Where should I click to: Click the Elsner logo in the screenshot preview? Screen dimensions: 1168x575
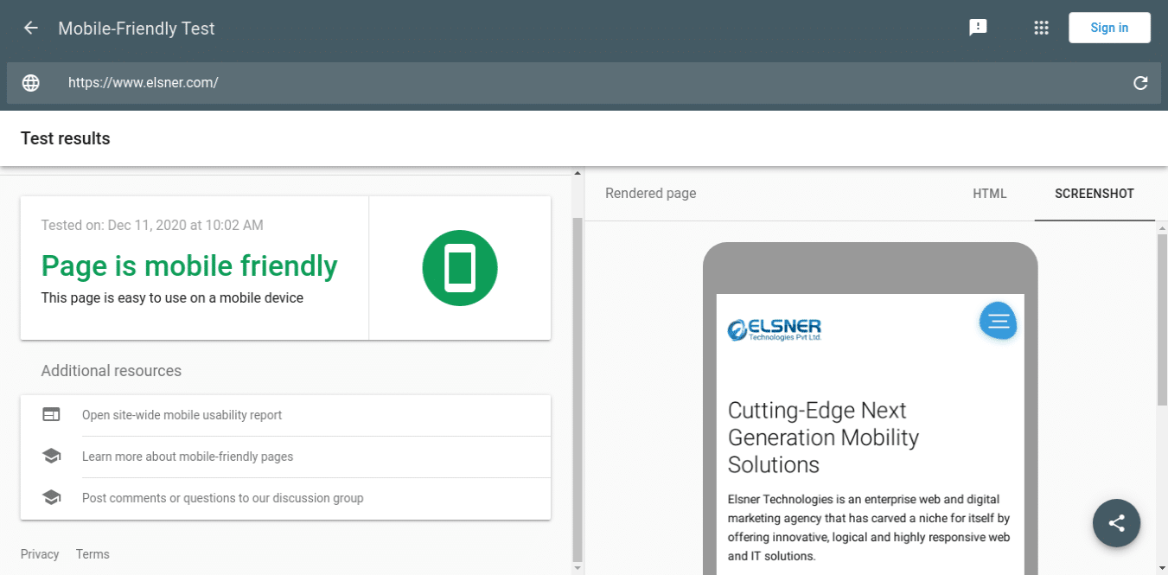pyautogui.click(x=774, y=329)
